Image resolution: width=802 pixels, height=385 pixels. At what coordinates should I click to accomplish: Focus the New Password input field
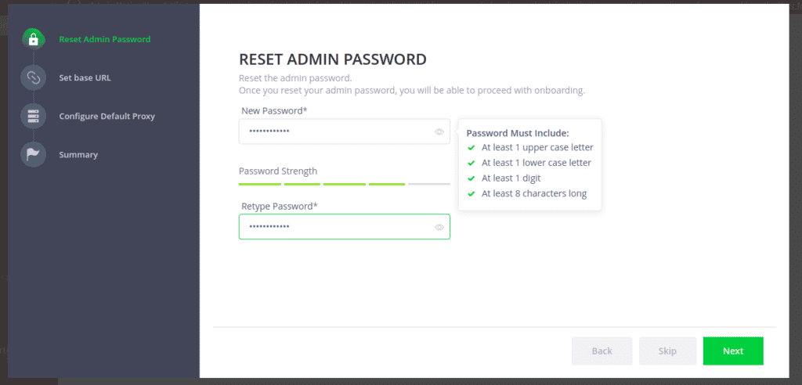(337, 131)
